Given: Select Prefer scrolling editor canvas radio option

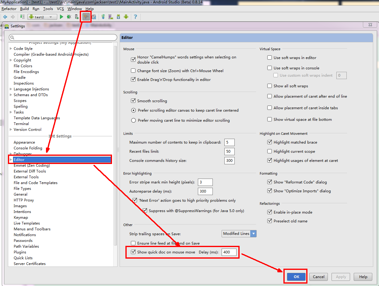Looking at the screenshot, I should pos(133,110).
